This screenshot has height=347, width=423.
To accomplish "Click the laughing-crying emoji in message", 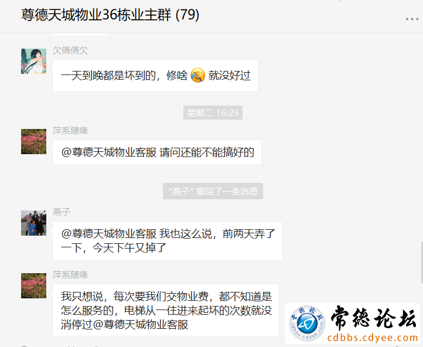I will [x=198, y=75].
